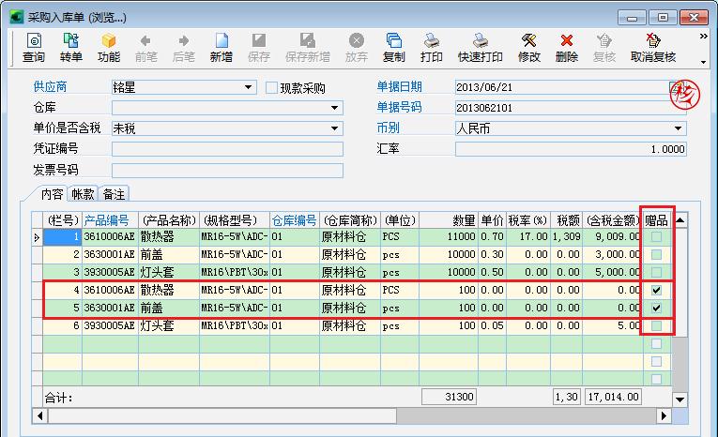Screen dimensions: 718x437
Task: Click the 单据日期 label link
Action: tap(399, 86)
